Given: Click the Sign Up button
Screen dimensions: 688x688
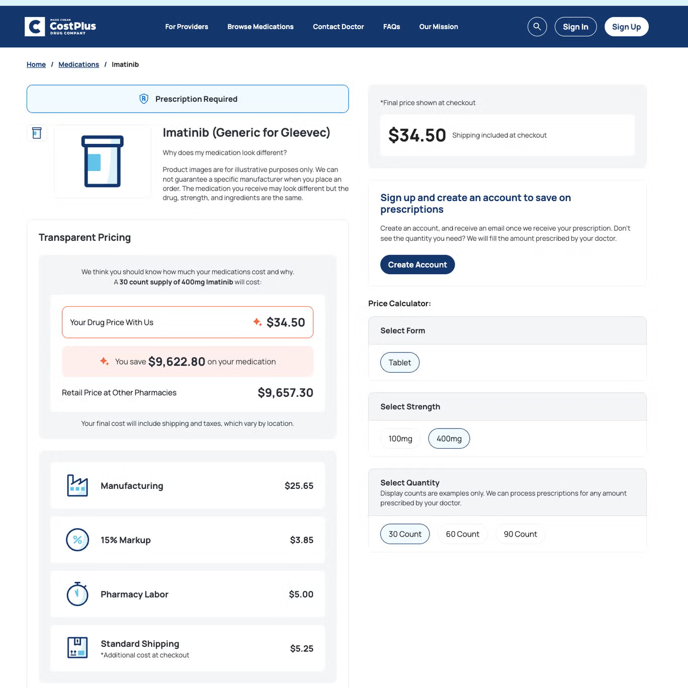Looking at the screenshot, I should (627, 27).
